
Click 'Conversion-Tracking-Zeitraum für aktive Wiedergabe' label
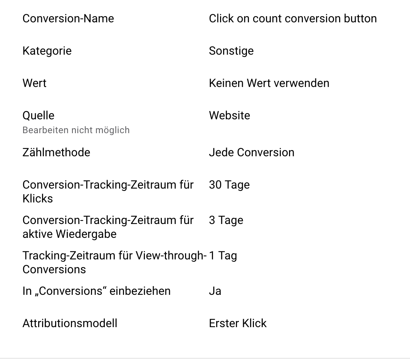(108, 227)
